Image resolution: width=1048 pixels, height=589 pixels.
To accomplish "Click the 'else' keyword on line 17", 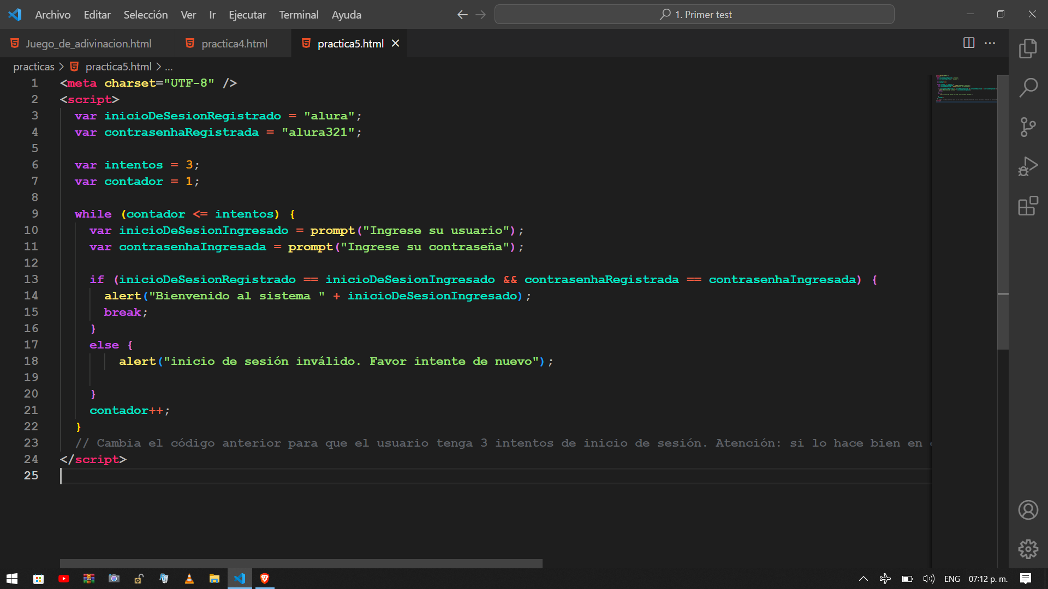I will (x=104, y=345).
